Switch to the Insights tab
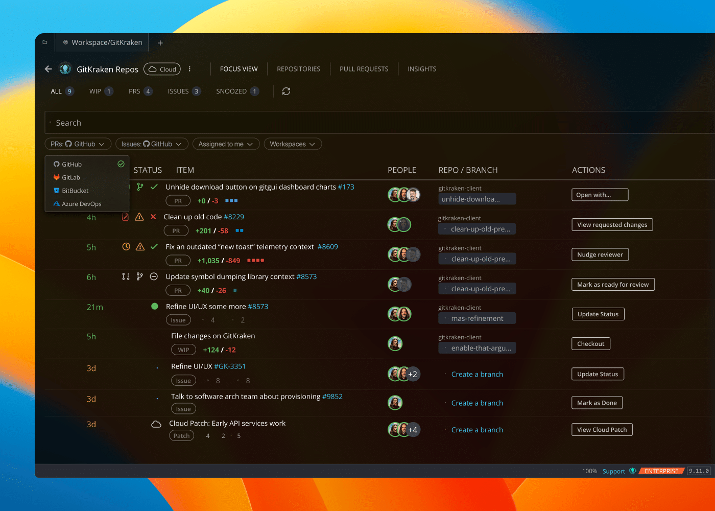 [422, 69]
